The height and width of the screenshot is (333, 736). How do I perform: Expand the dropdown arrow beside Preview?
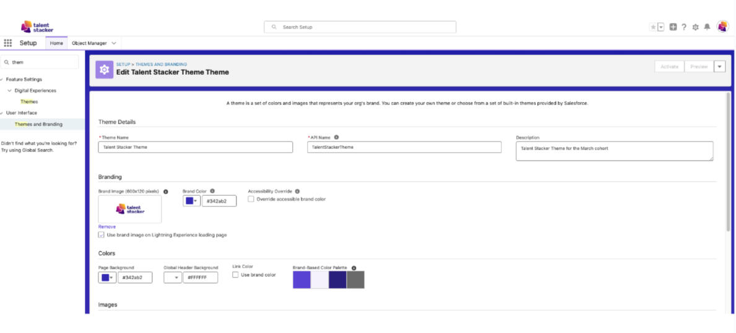coord(719,67)
